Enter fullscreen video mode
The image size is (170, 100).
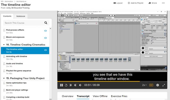click(x=164, y=85)
